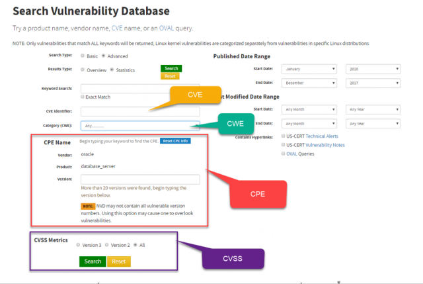Image resolution: width=423 pixels, height=284 pixels.
Task: Open the Published Start Date month dropdown
Action: (x=309, y=69)
